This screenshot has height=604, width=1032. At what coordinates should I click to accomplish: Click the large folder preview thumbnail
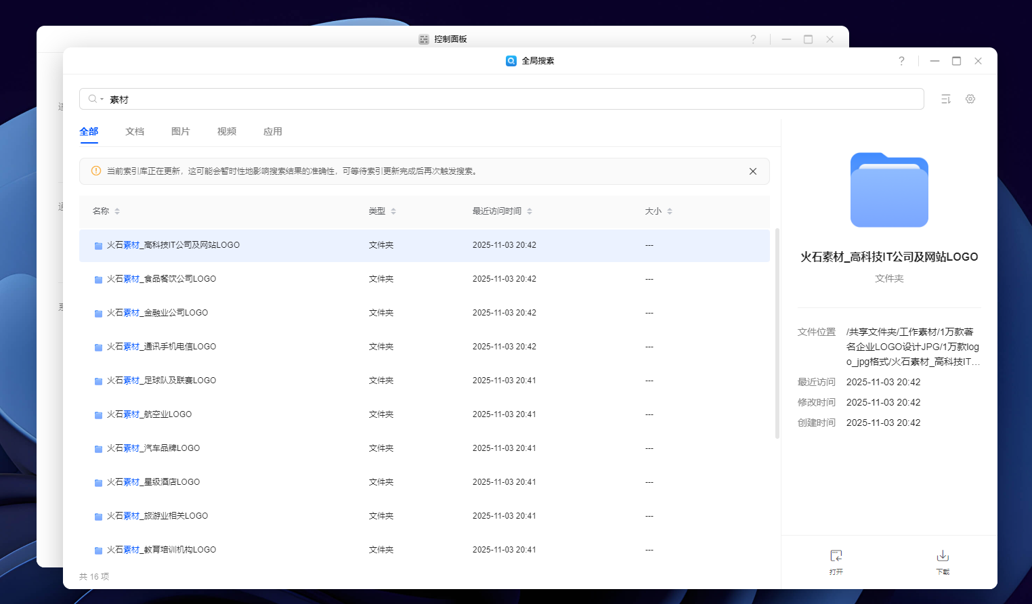pyautogui.click(x=889, y=190)
